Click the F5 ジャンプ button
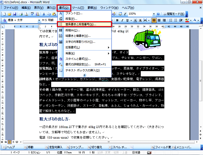 [x=75, y=147]
